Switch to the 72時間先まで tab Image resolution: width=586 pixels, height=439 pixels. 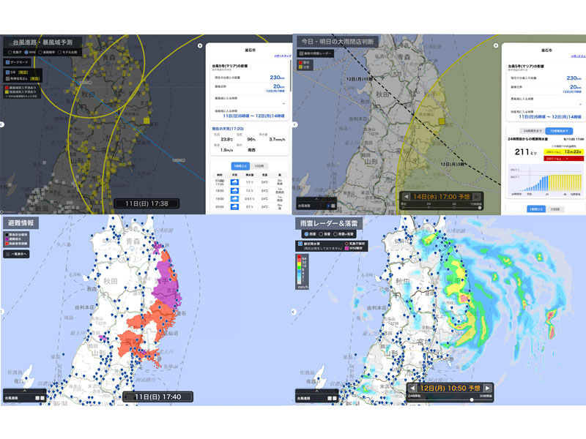click(560, 130)
